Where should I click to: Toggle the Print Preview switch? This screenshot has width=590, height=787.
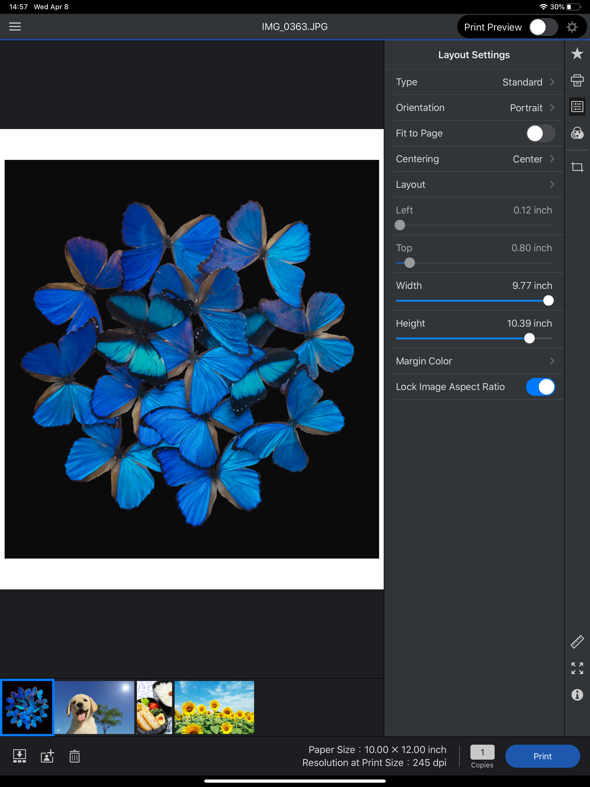click(x=543, y=27)
